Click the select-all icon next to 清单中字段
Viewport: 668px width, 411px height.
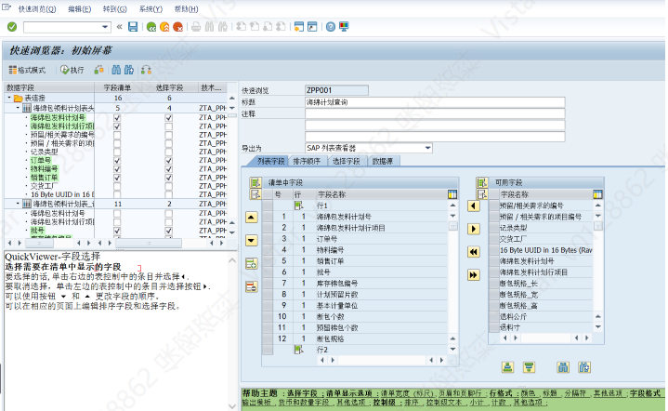point(255,182)
